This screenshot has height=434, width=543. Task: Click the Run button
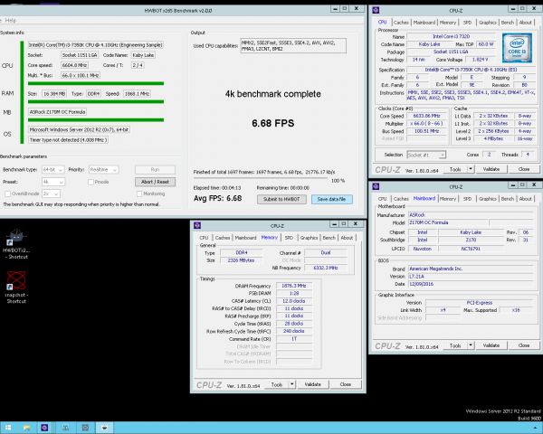pos(155,170)
